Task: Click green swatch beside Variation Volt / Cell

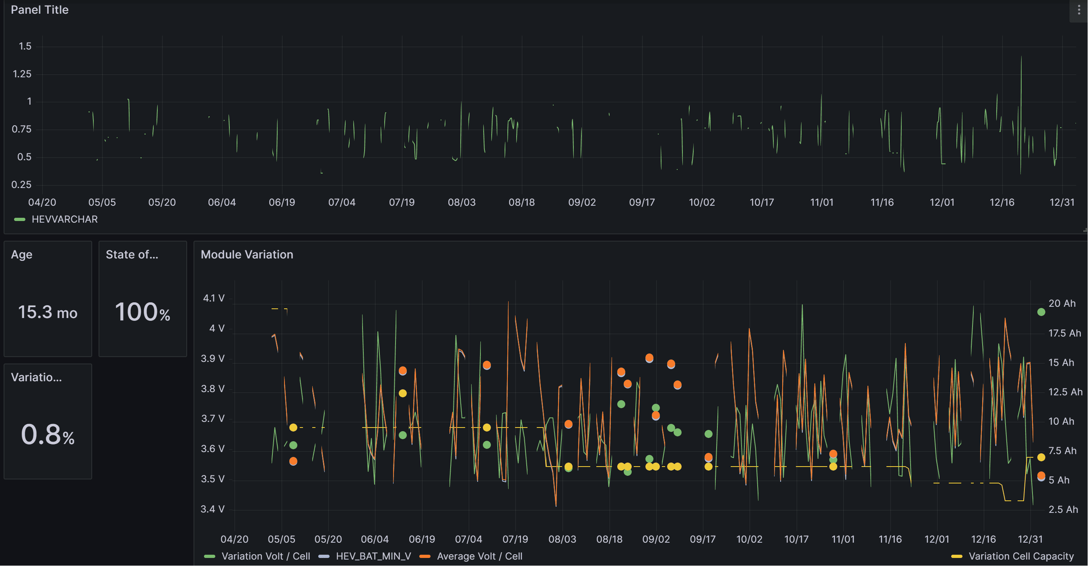Action: pyautogui.click(x=210, y=556)
